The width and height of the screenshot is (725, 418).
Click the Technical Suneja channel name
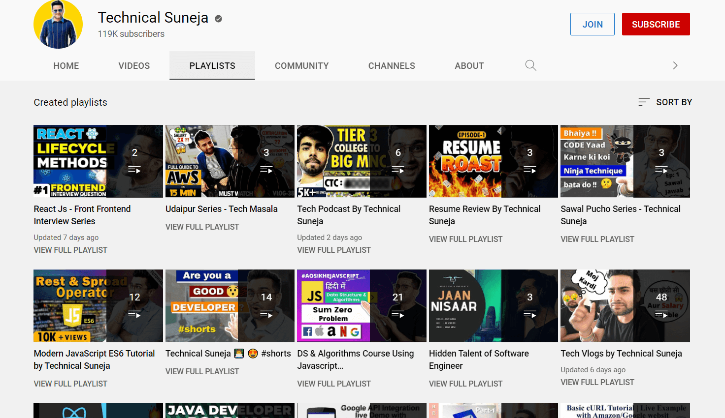click(x=153, y=18)
